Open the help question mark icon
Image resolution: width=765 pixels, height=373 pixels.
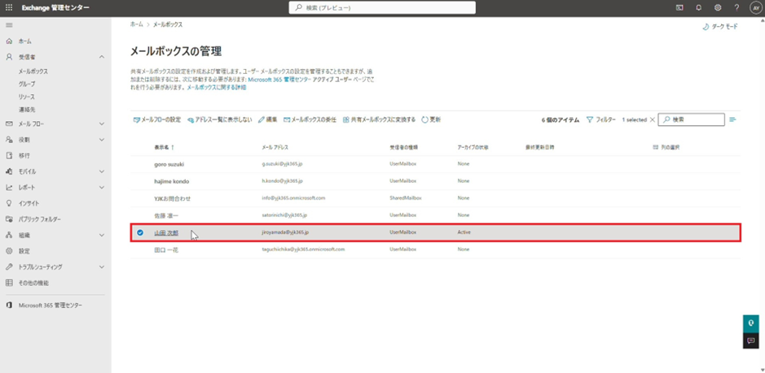coord(736,8)
